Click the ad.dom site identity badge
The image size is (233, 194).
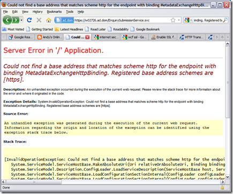point(64,20)
